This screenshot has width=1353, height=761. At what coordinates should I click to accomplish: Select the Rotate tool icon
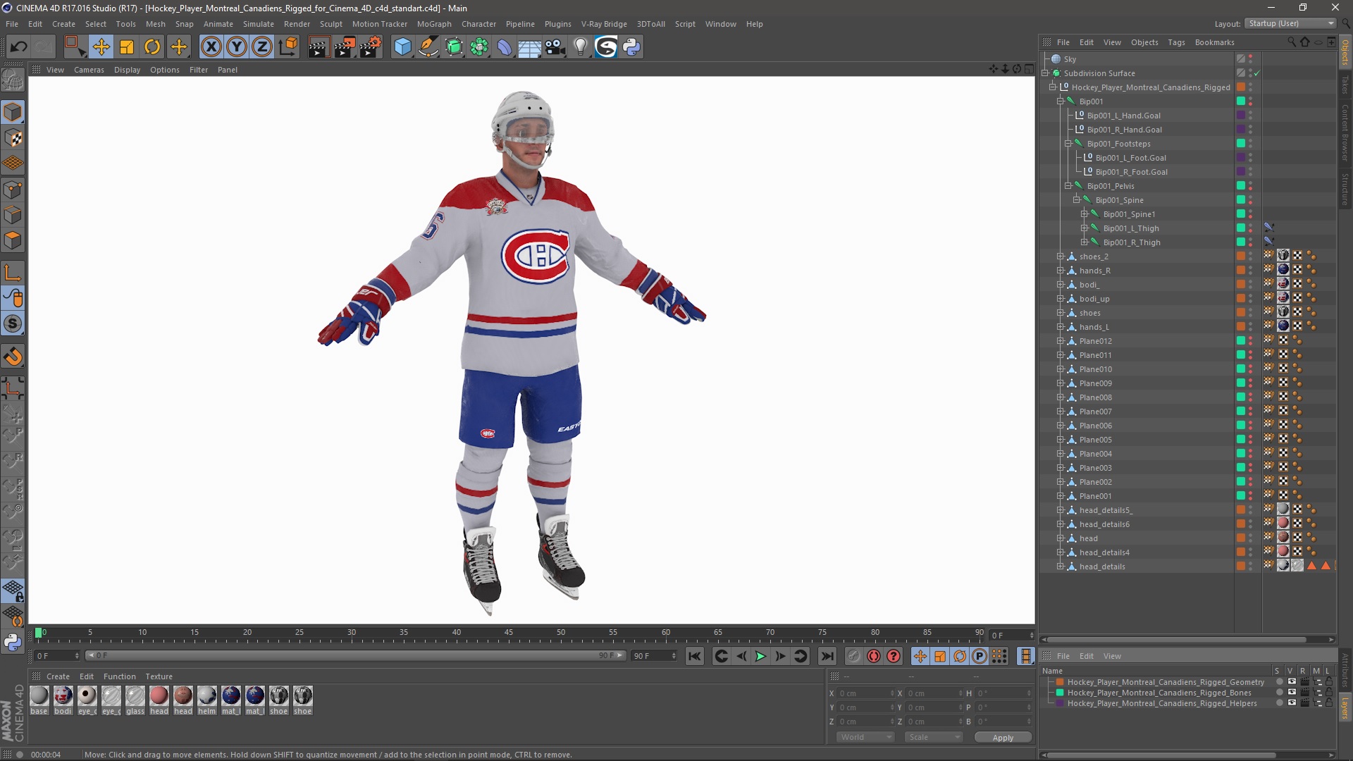click(x=152, y=47)
